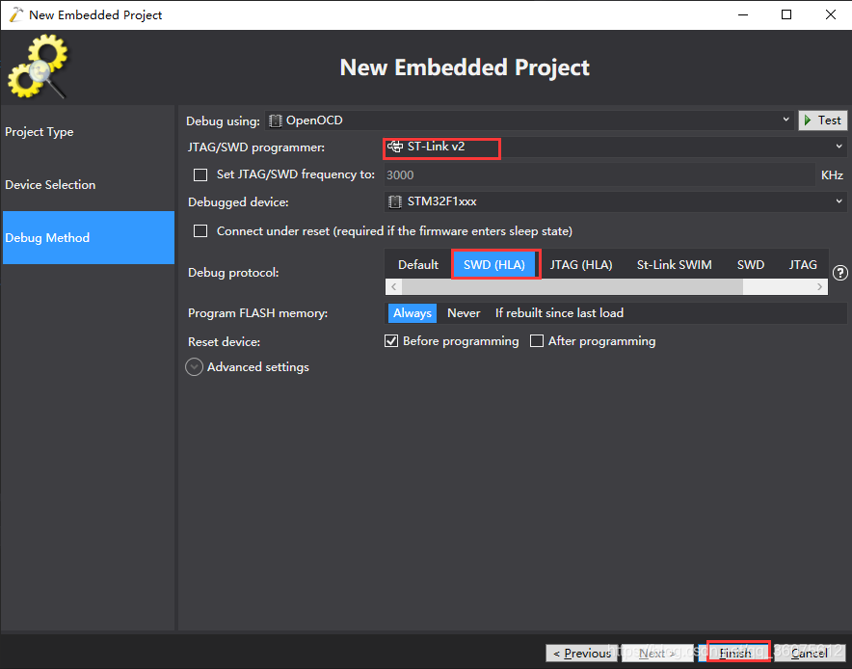
Task: Maximize the New Embedded Project window
Action: click(x=786, y=14)
